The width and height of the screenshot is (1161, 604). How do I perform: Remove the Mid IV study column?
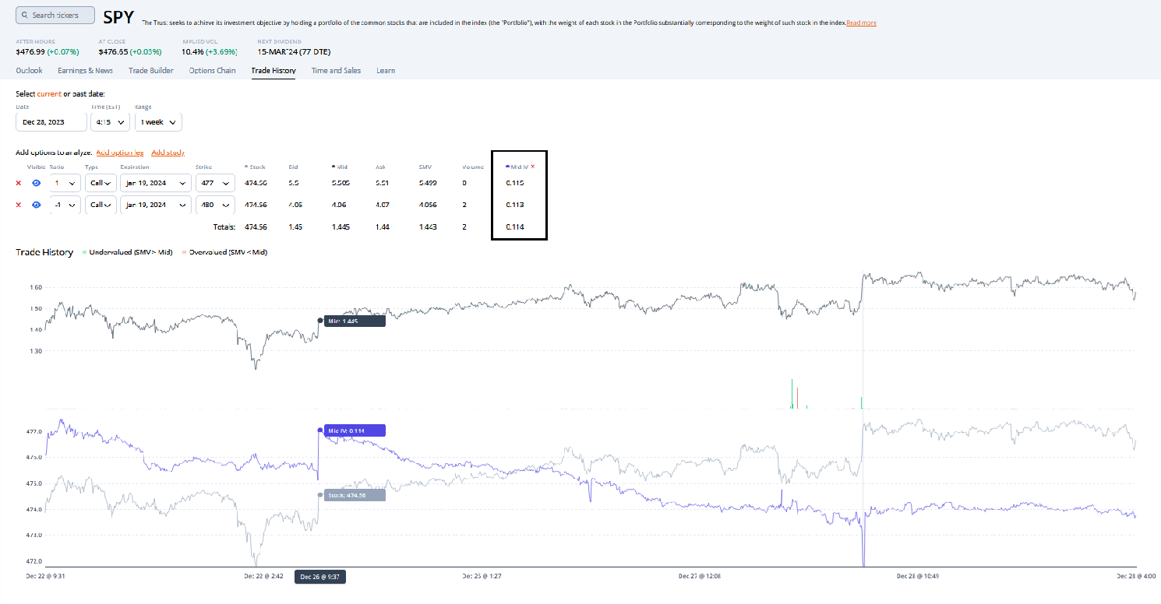tap(533, 167)
